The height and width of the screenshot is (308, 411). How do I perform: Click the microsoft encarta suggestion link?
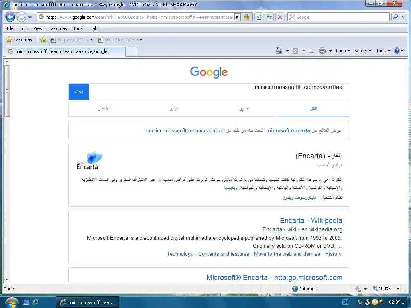(288, 130)
